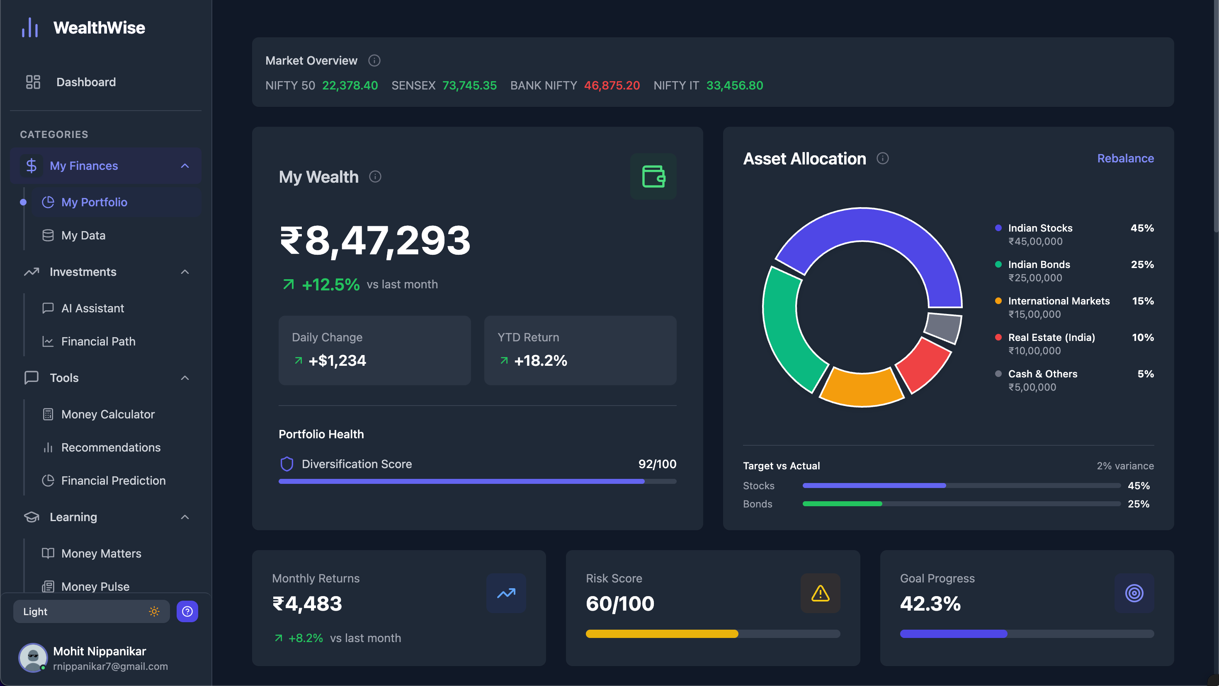1219x686 pixels.
Task: Click the Goal Progress target icon
Action: click(x=1134, y=593)
